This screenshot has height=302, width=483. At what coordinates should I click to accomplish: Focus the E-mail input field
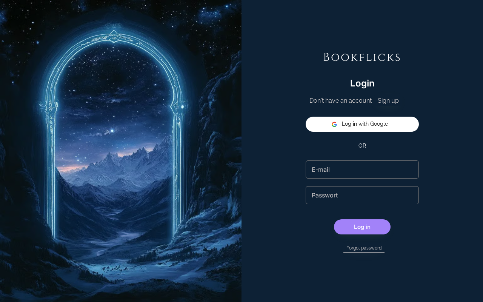pos(362,169)
